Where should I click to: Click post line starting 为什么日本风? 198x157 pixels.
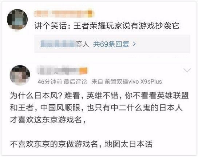pyautogui.click(x=99, y=96)
